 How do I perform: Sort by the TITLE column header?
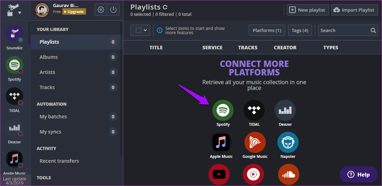(x=156, y=48)
